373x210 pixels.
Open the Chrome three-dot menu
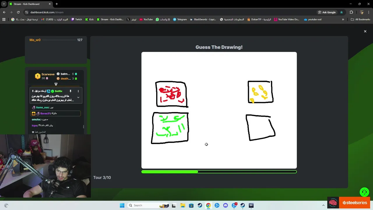[x=369, y=12]
